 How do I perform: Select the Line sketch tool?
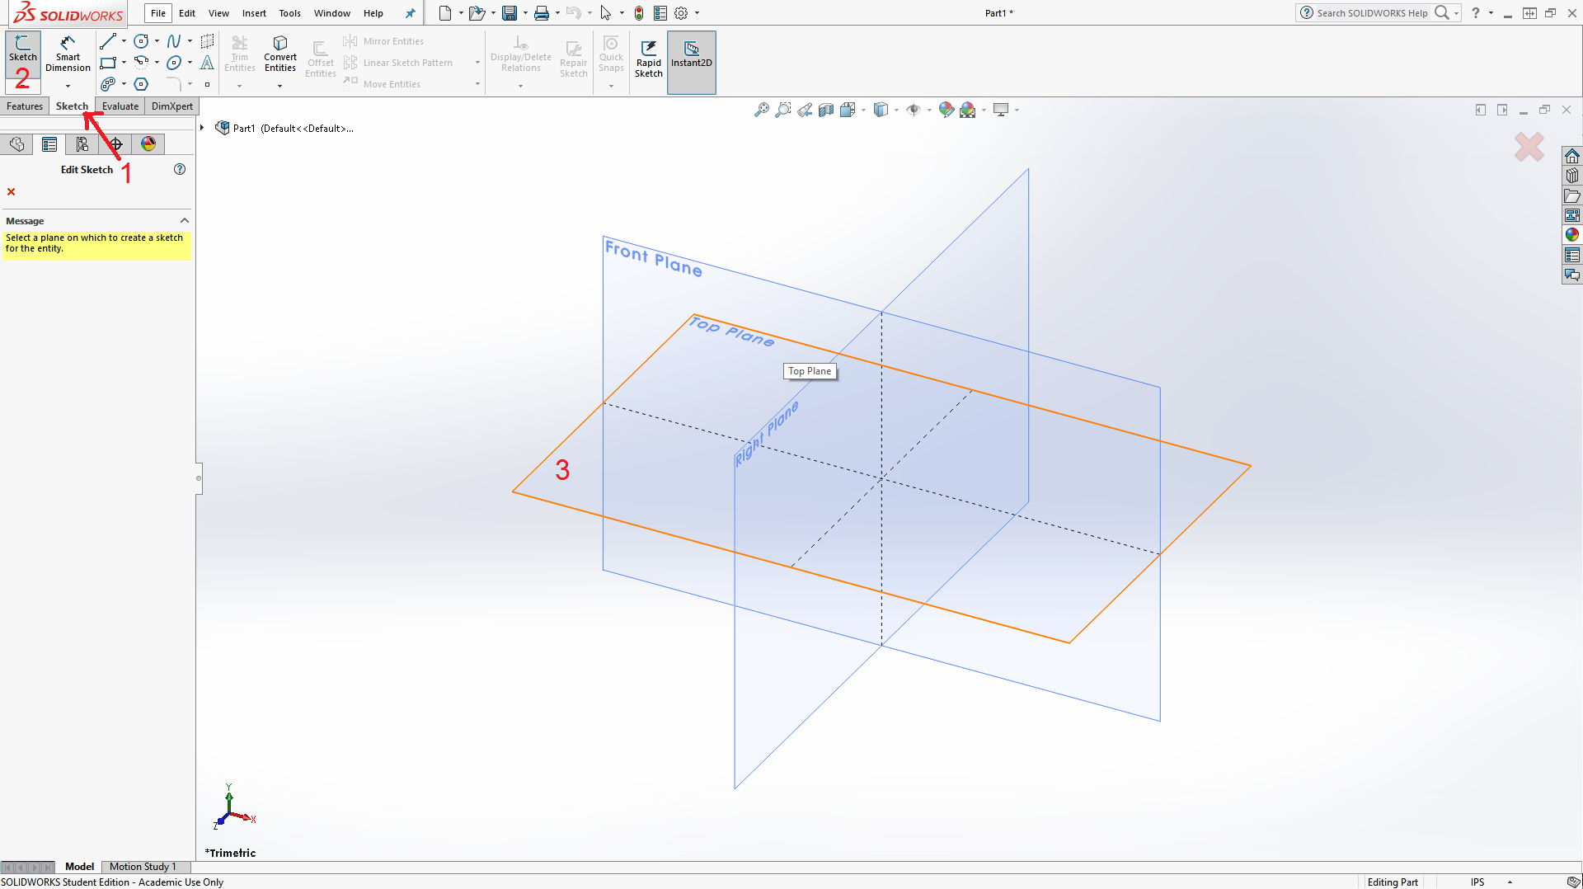(107, 41)
